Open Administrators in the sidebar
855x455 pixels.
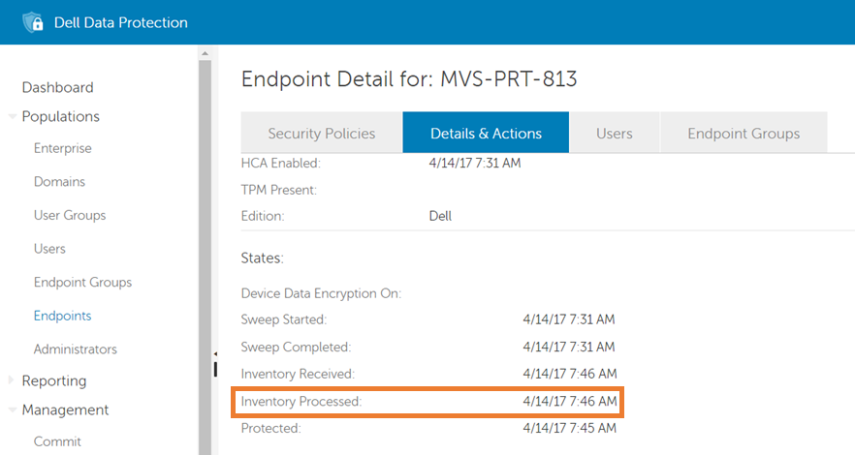tap(75, 349)
